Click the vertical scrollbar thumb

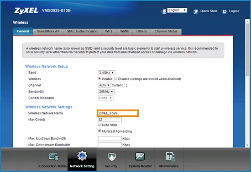pos(247,50)
